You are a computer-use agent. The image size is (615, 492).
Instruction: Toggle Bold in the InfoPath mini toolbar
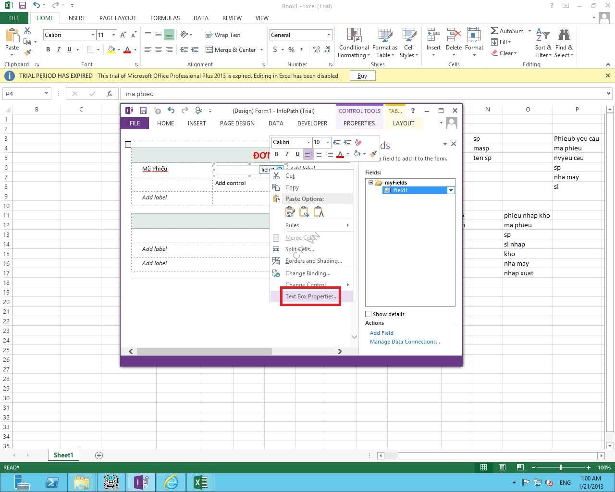pos(276,154)
